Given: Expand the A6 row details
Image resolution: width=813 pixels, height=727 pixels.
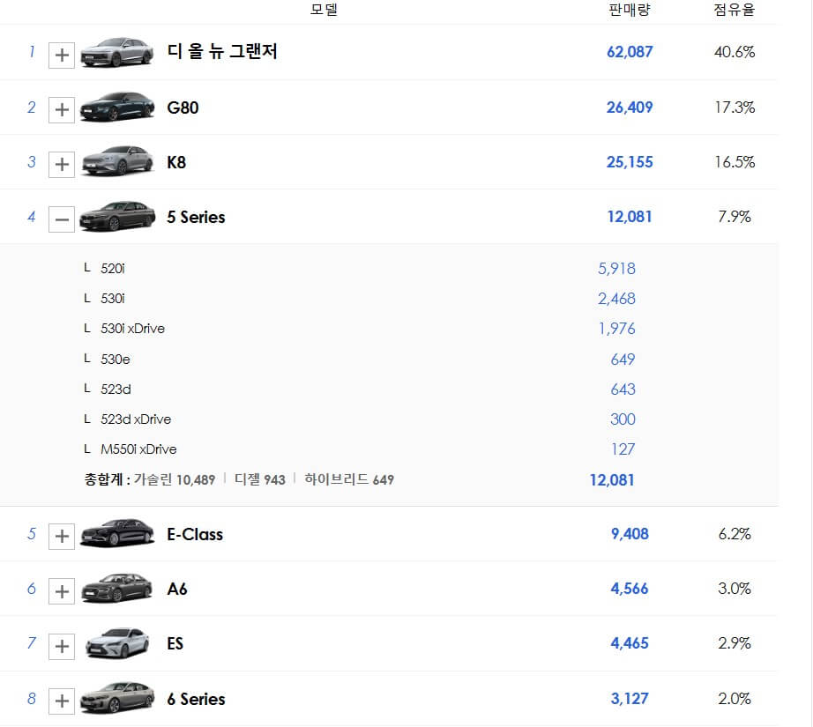Looking at the screenshot, I should pyautogui.click(x=61, y=590).
